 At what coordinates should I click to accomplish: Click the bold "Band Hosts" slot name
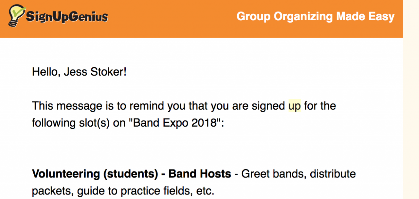[200, 174]
